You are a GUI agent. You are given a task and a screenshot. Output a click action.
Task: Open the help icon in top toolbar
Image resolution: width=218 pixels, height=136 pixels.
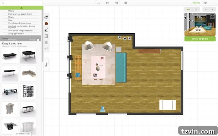click(x=126, y=3)
